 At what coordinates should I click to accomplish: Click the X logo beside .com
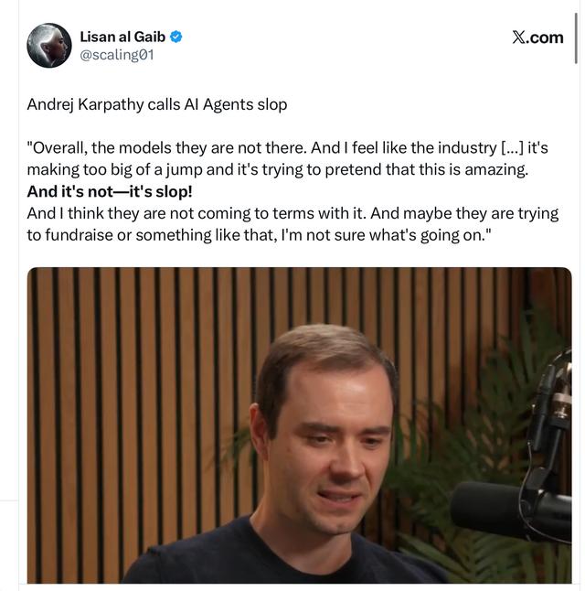pyautogui.click(x=518, y=38)
